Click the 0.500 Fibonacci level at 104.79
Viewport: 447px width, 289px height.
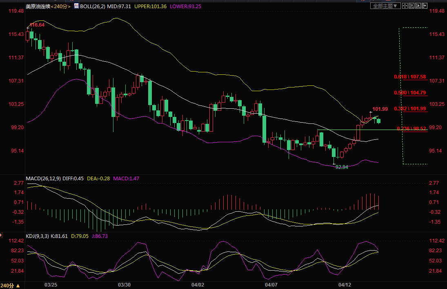point(410,93)
